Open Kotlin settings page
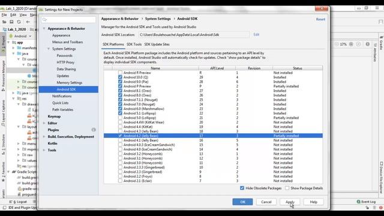Viewport: 384px width, 216px height. tap(52, 143)
